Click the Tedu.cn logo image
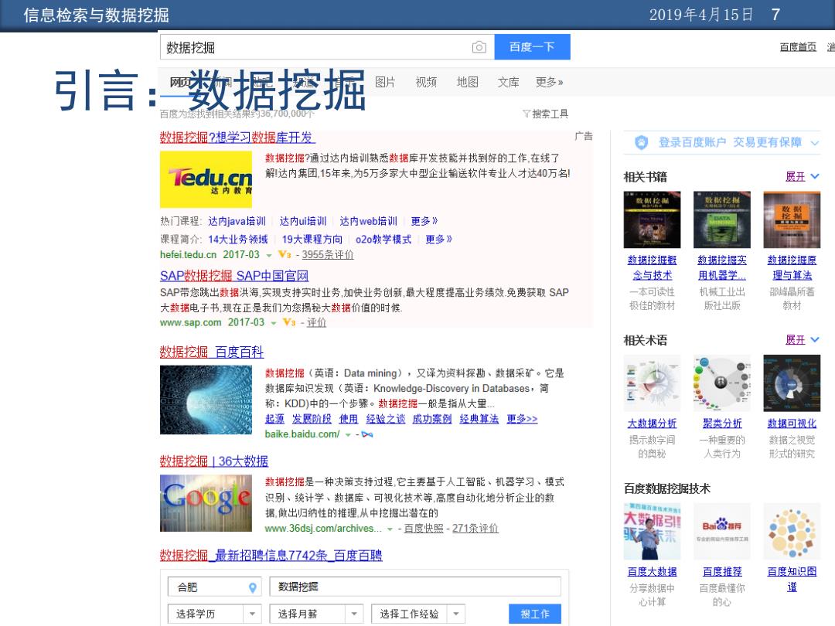 pyautogui.click(x=206, y=179)
